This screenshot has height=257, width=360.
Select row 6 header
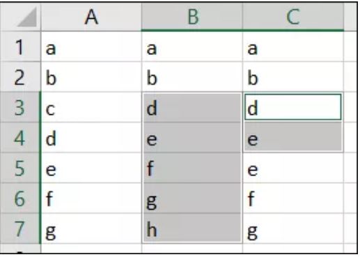coord(20,198)
